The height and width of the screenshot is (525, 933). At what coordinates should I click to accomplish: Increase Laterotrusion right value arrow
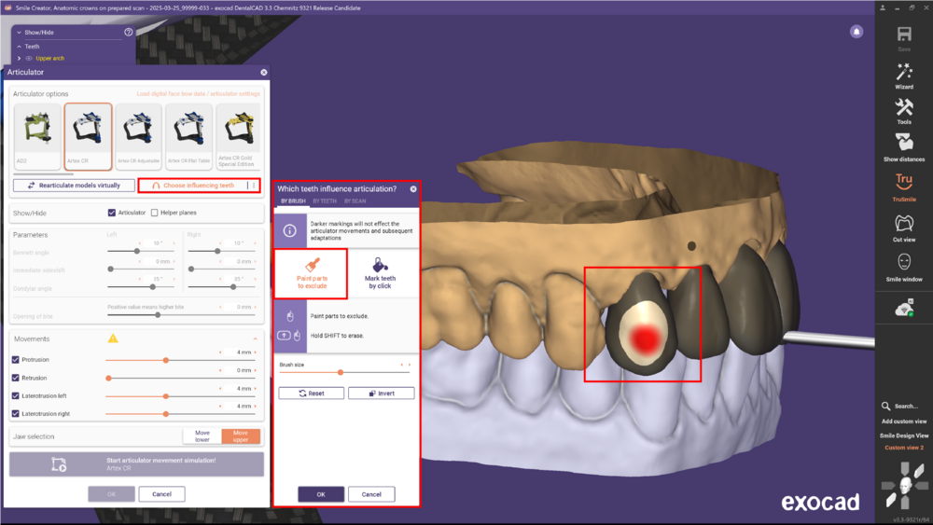pyautogui.click(x=256, y=406)
